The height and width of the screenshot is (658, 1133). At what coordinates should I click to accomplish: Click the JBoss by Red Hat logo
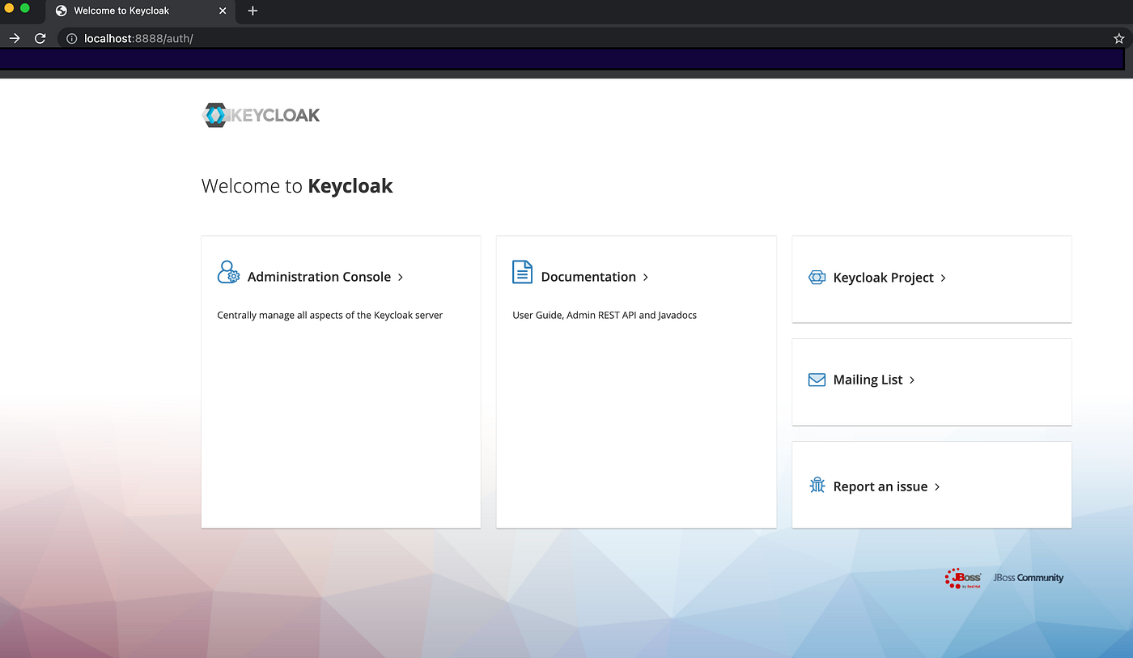(x=963, y=578)
